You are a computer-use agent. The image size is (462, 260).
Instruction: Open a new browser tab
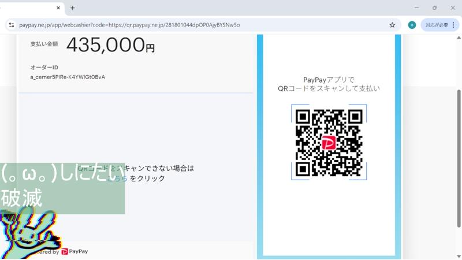[x=73, y=8]
